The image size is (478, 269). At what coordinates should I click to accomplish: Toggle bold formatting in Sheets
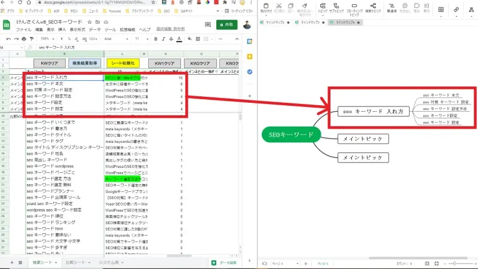click(x=155, y=39)
